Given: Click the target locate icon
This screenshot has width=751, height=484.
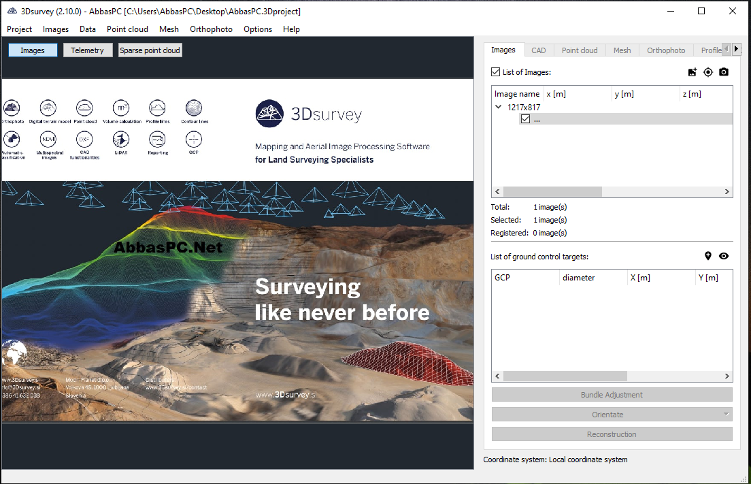Looking at the screenshot, I should [708, 72].
